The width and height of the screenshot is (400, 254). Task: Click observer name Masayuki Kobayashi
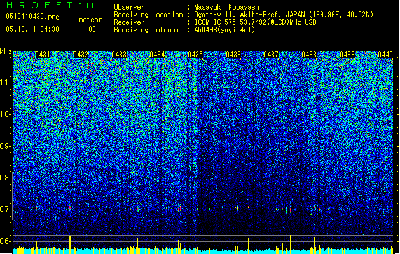point(228,7)
